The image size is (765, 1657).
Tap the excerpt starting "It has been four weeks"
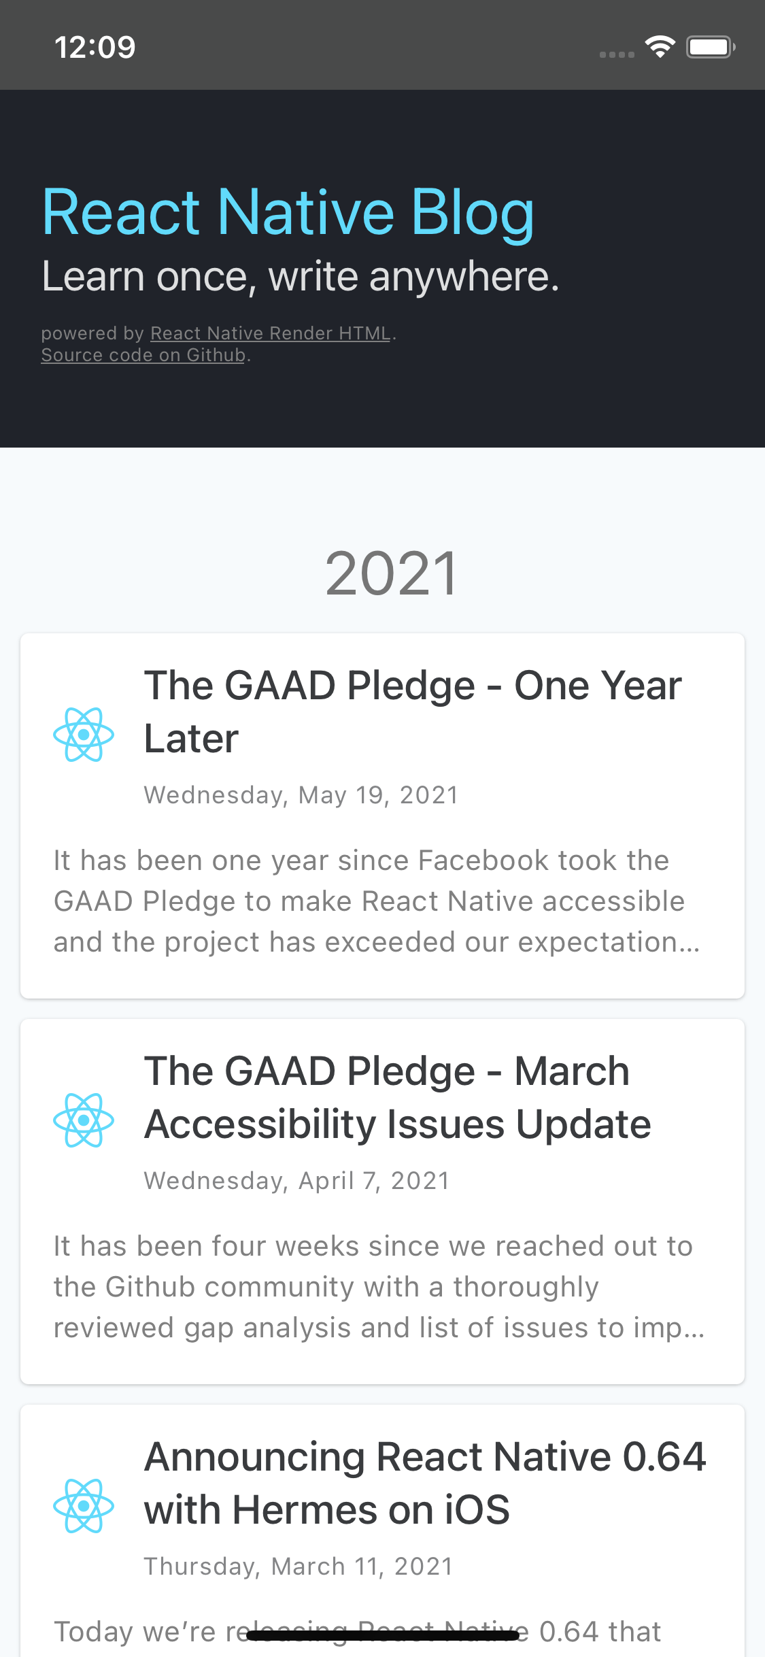coord(379,1287)
